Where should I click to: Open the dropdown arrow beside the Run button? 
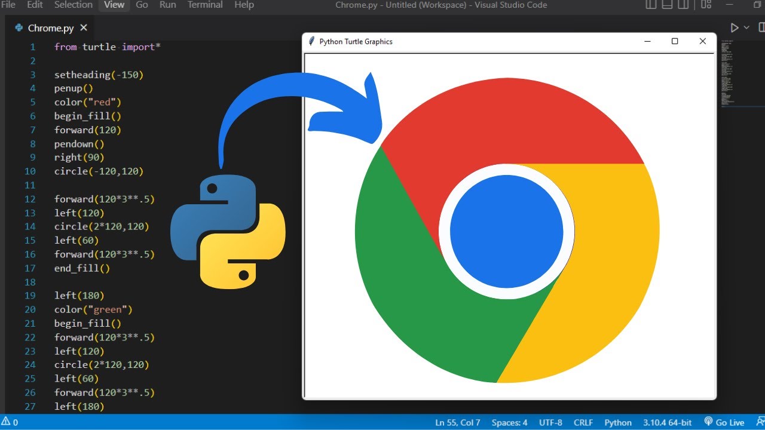pos(746,27)
